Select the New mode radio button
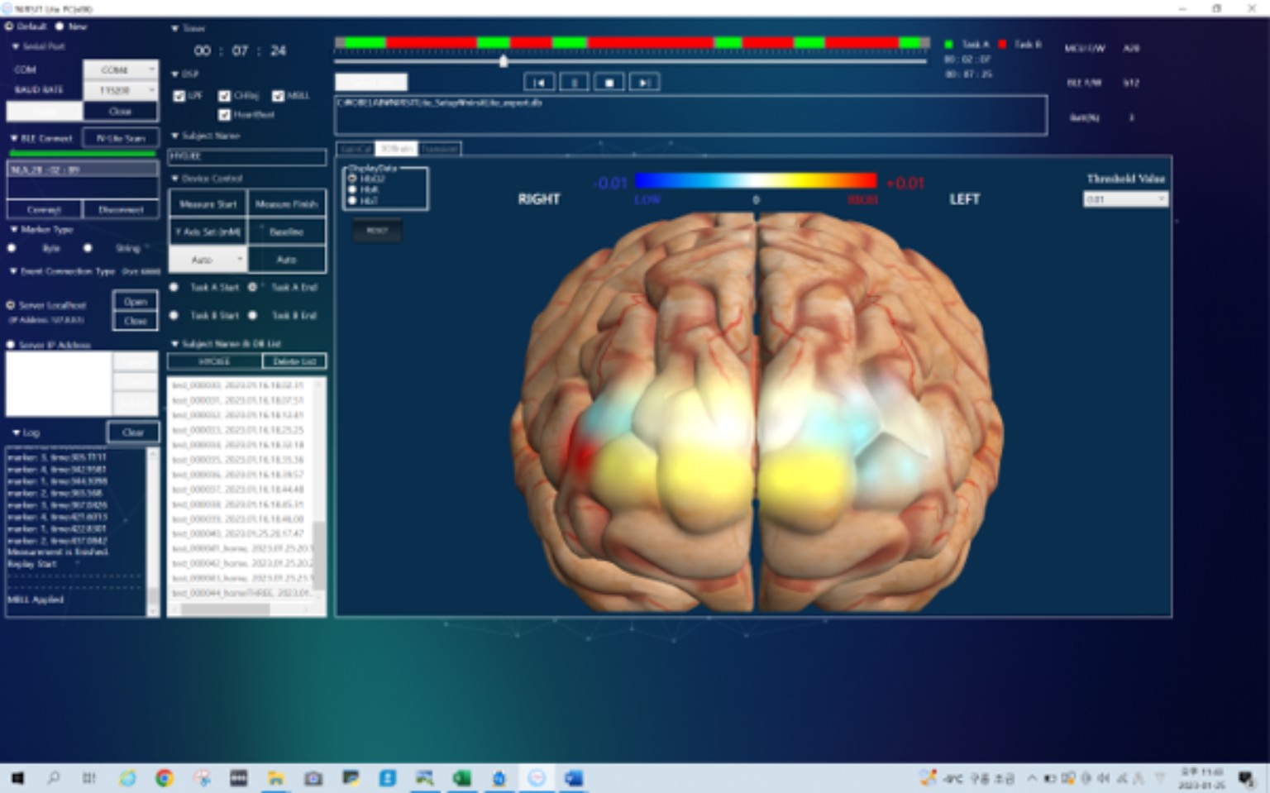 click(x=60, y=26)
